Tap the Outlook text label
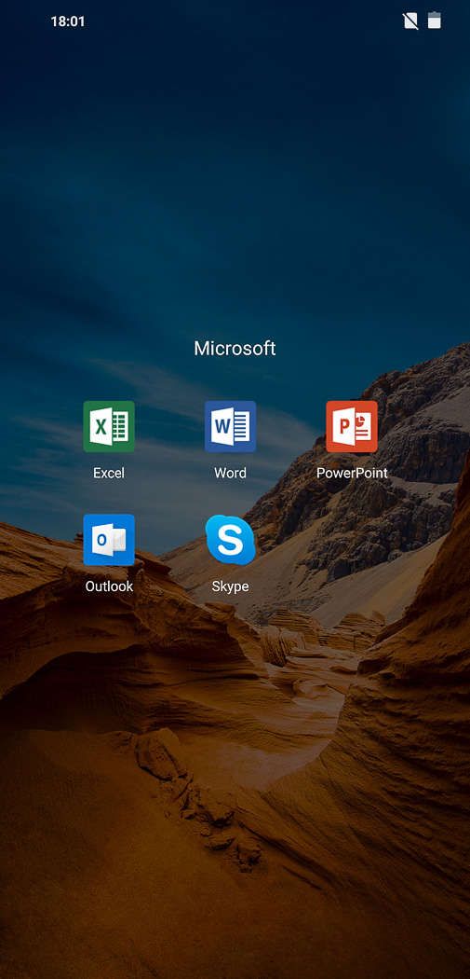 pyautogui.click(x=109, y=586)
